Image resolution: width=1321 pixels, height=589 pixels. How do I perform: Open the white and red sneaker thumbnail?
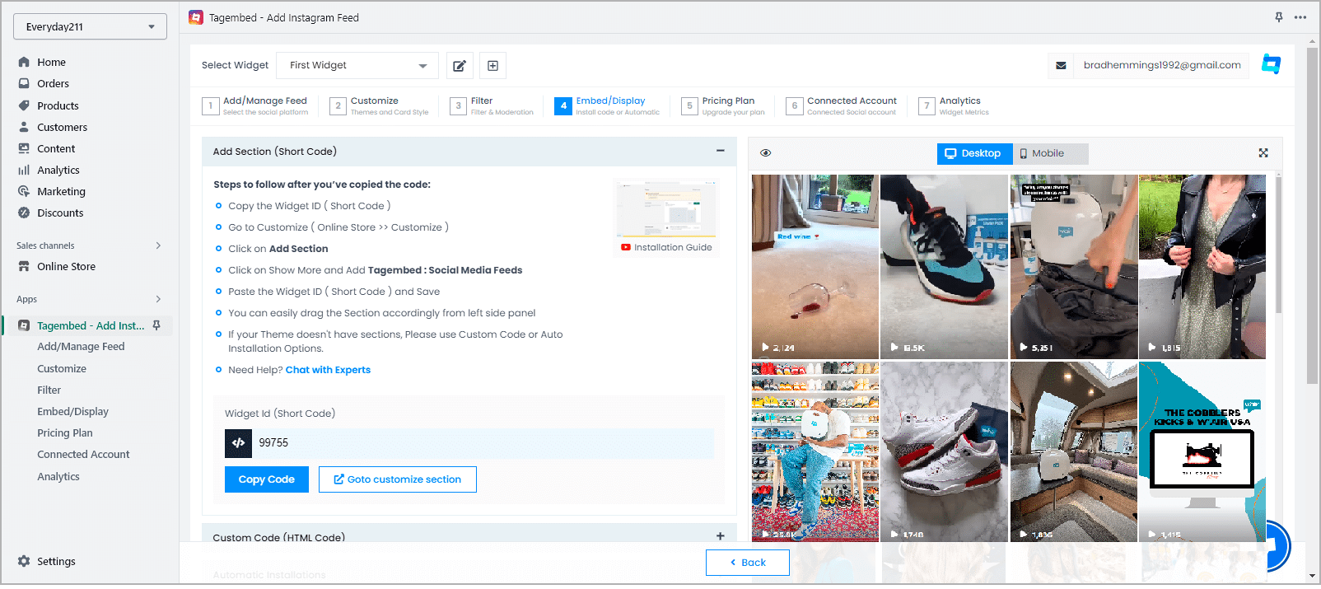coord(944,451)
